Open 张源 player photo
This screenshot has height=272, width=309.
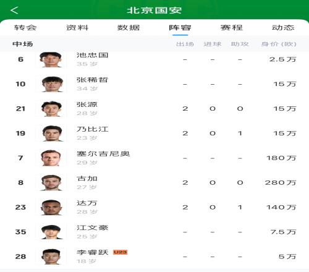pos(51,109)
